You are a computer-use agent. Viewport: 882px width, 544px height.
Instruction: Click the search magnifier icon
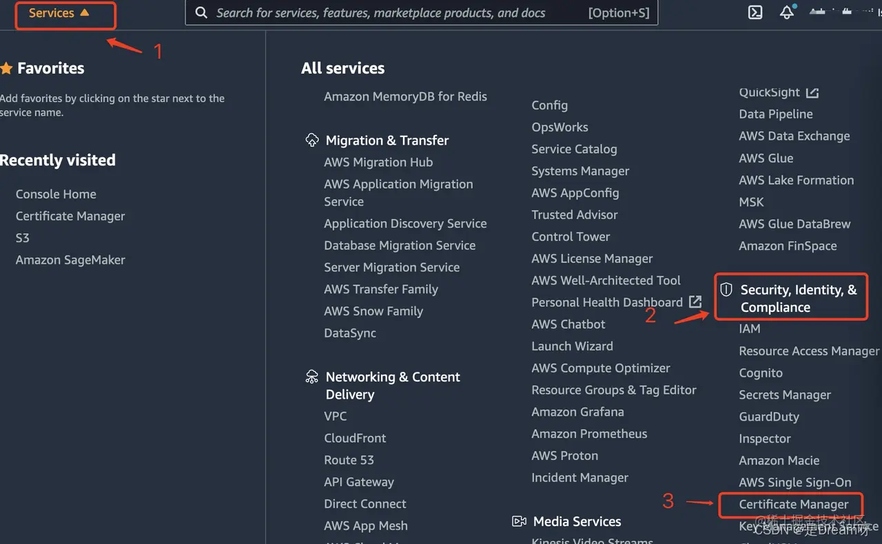[201, 13]
